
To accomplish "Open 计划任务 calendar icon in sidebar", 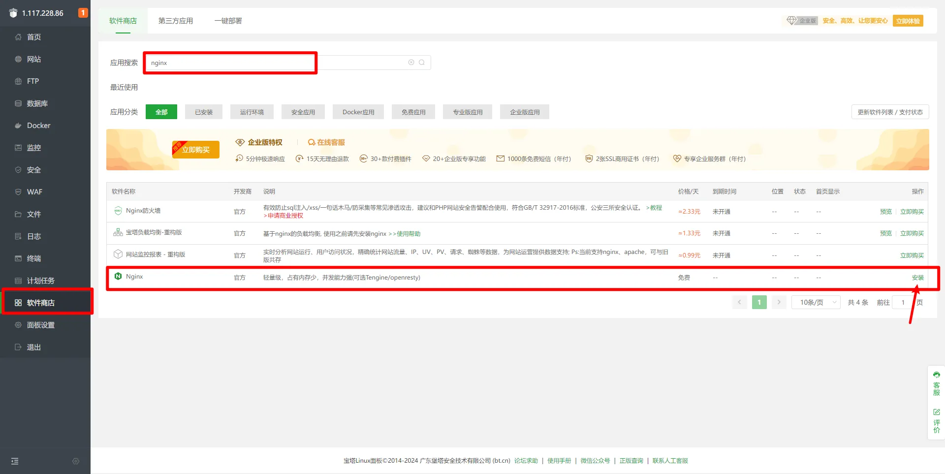I will tap(18, 281).
